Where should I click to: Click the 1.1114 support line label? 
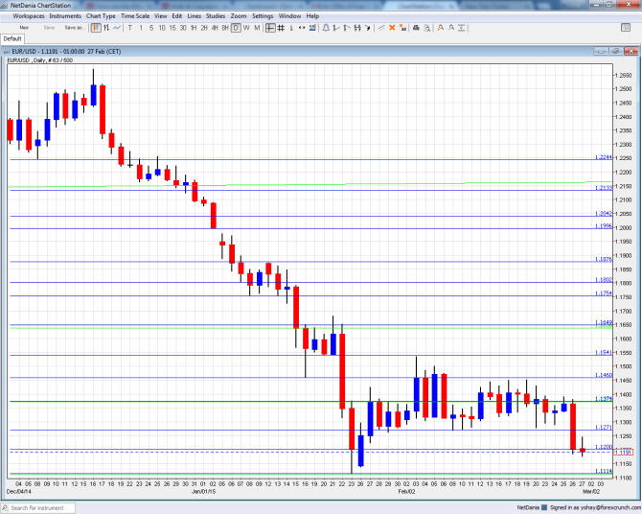tap(604, 471)
